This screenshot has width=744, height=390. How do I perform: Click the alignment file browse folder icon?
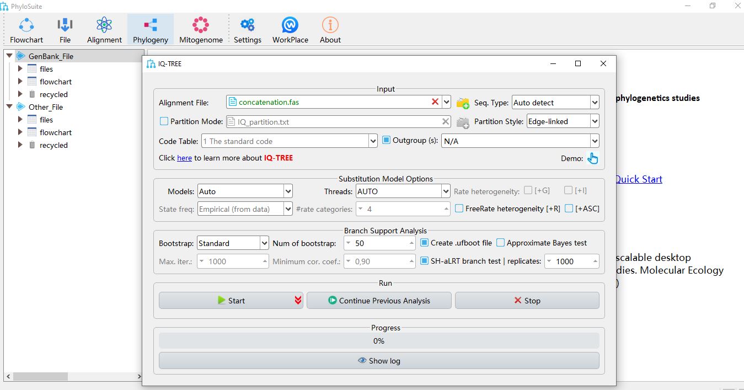pyautogui.click(x=463, y=103)
